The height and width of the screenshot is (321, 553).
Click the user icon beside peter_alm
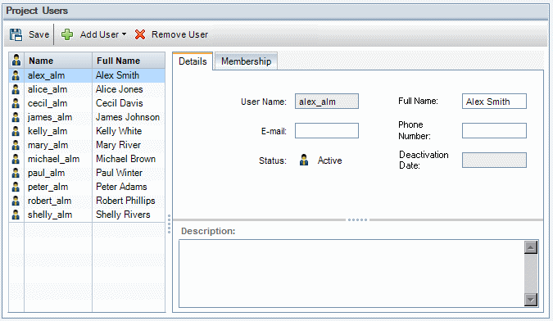(16, 187)
